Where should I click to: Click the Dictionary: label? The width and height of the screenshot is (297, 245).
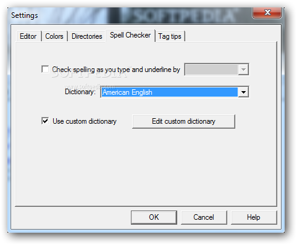(x=80, y=92)
